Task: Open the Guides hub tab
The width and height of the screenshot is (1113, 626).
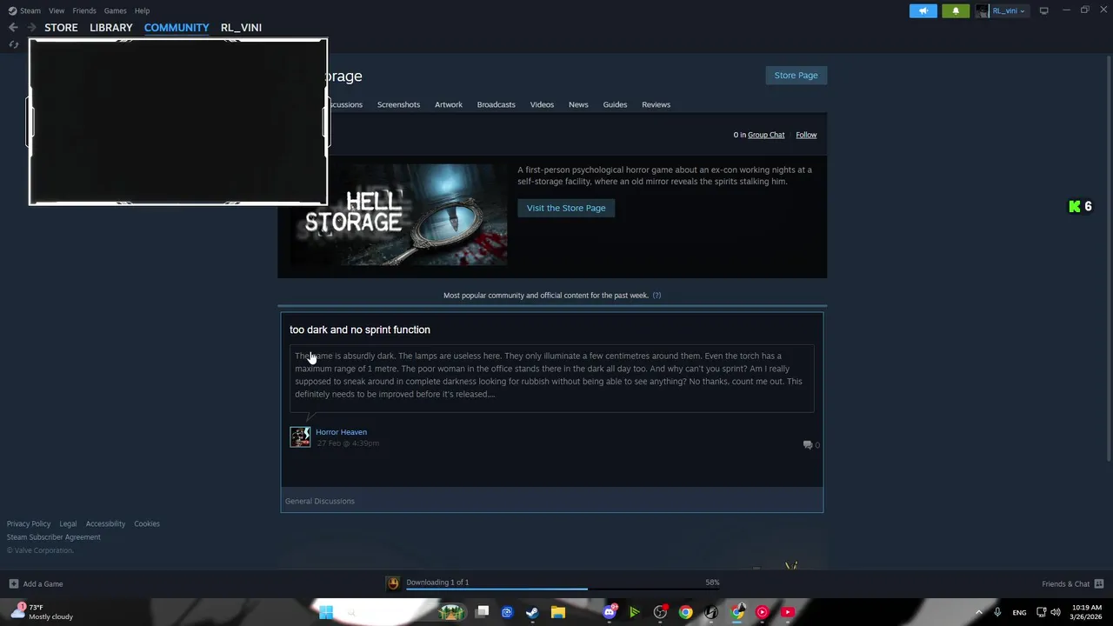Action: (615, 104)
